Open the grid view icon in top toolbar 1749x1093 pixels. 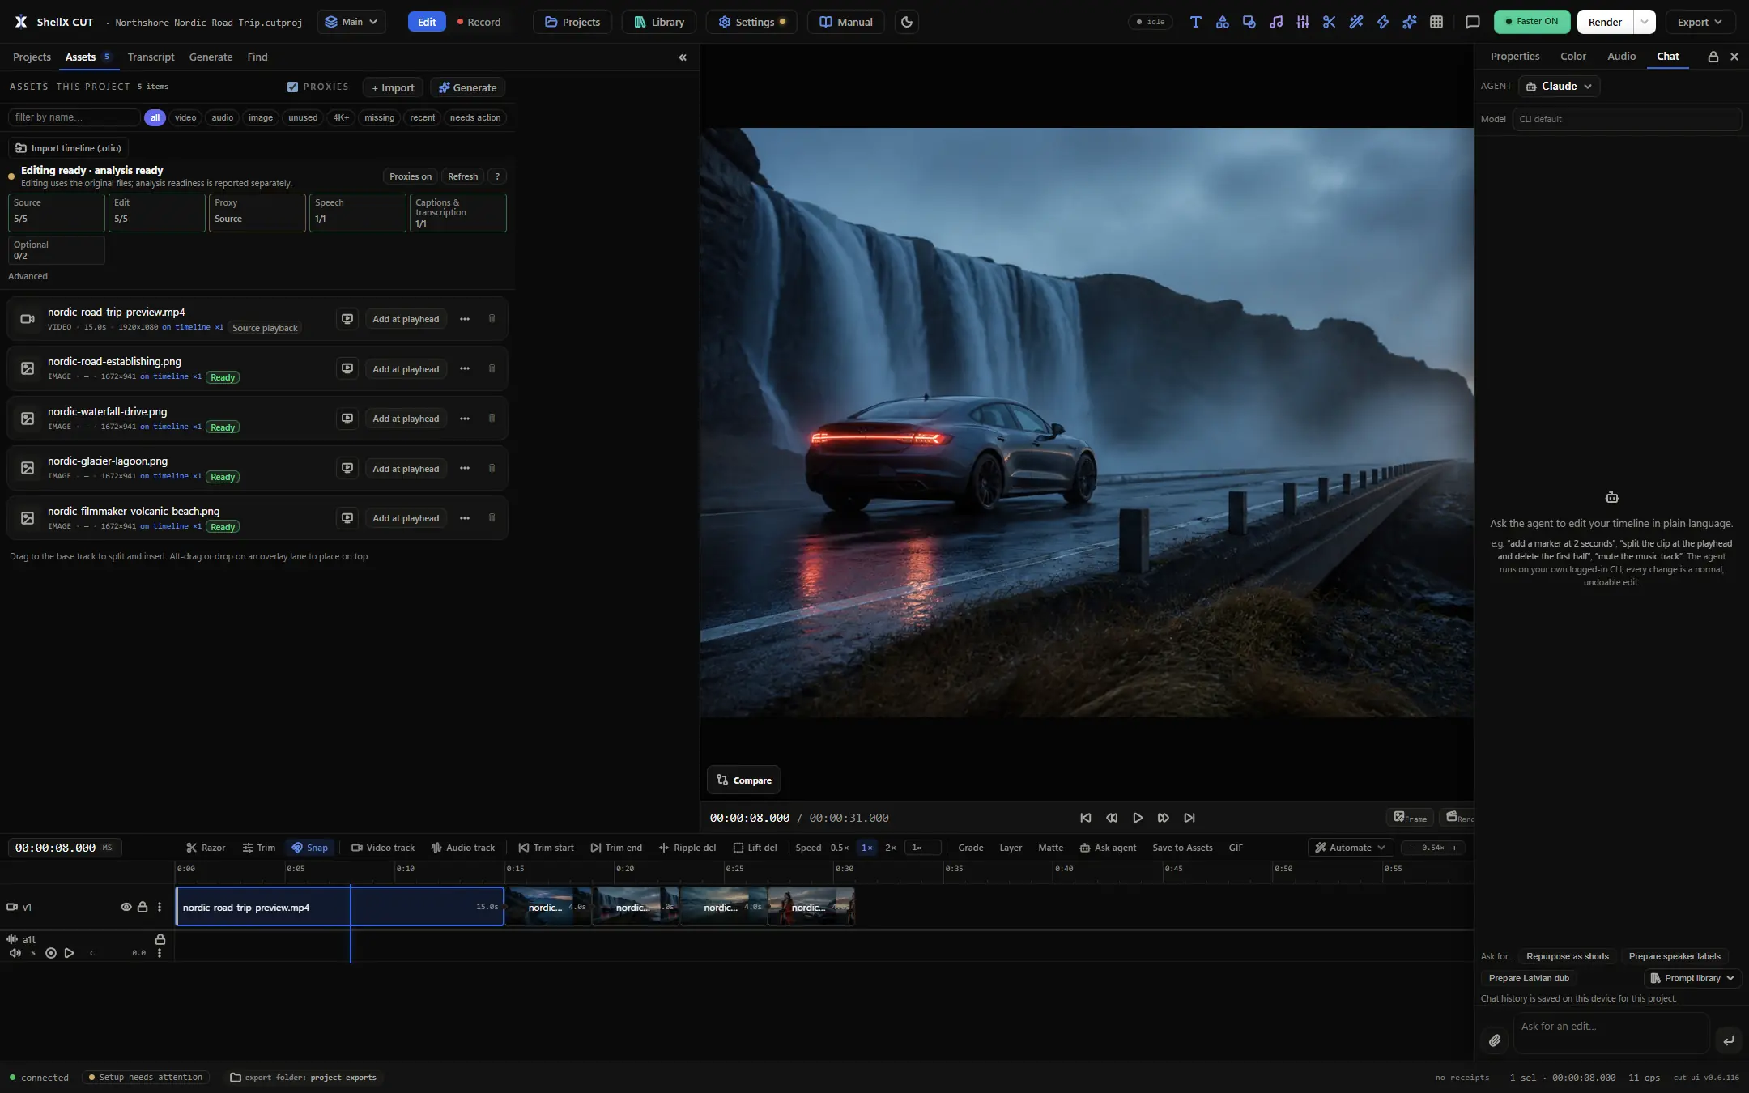(x=1436, y=22)
